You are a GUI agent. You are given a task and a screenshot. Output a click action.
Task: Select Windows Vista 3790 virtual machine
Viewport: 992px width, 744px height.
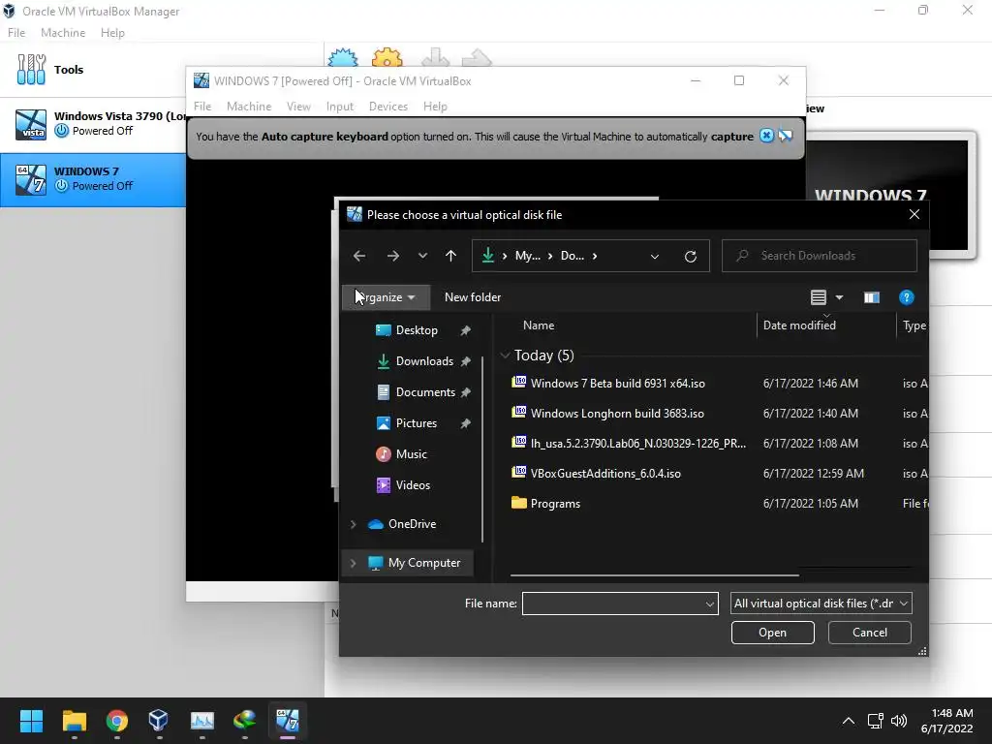[92, 124]
